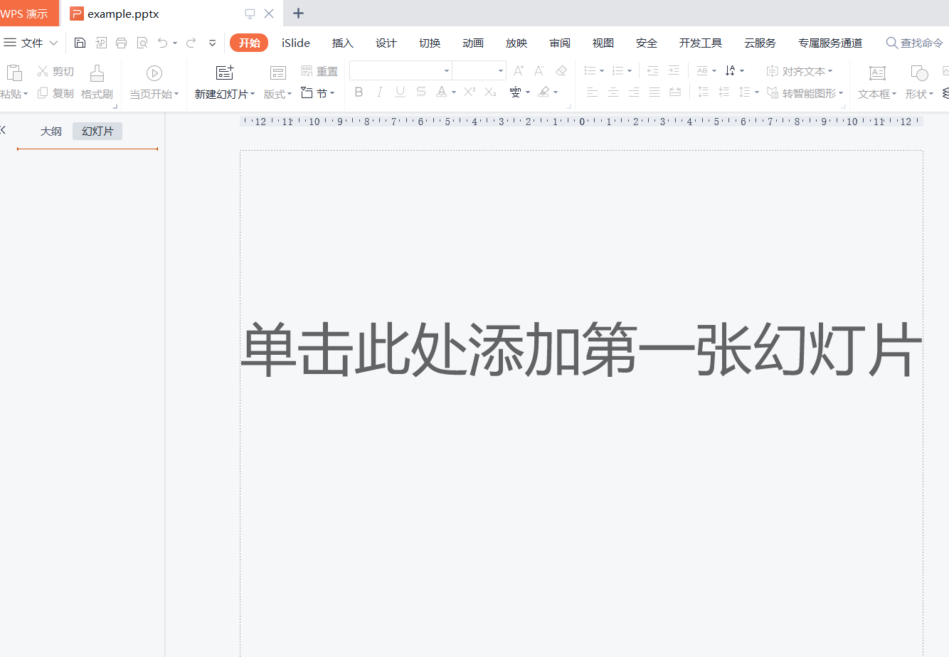Viewport: 949px width, 657px height.
Task: Click the Shapes (形状) icon
Action: pos(919,73)
